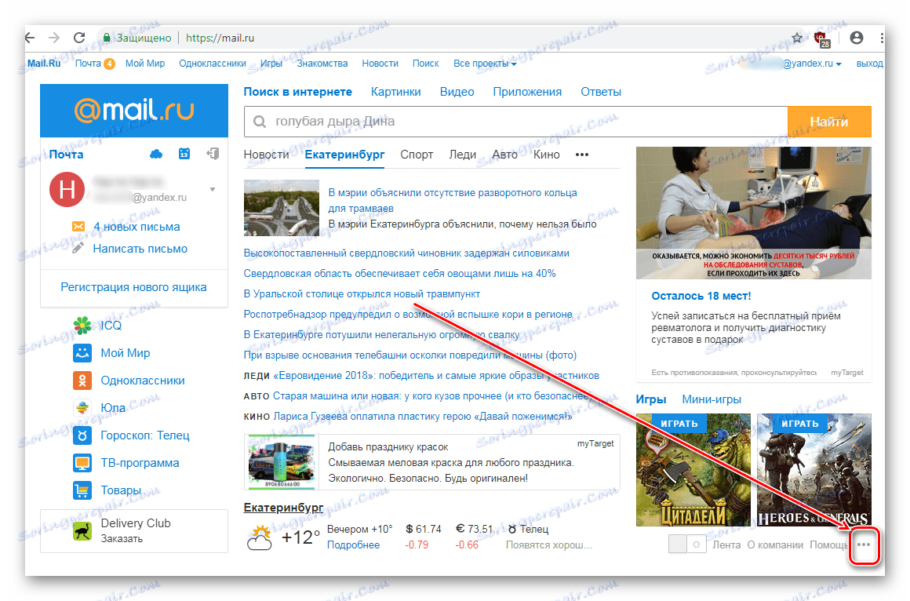
Task: Click the Delivery Club ostrich icon
Action: 82,530
